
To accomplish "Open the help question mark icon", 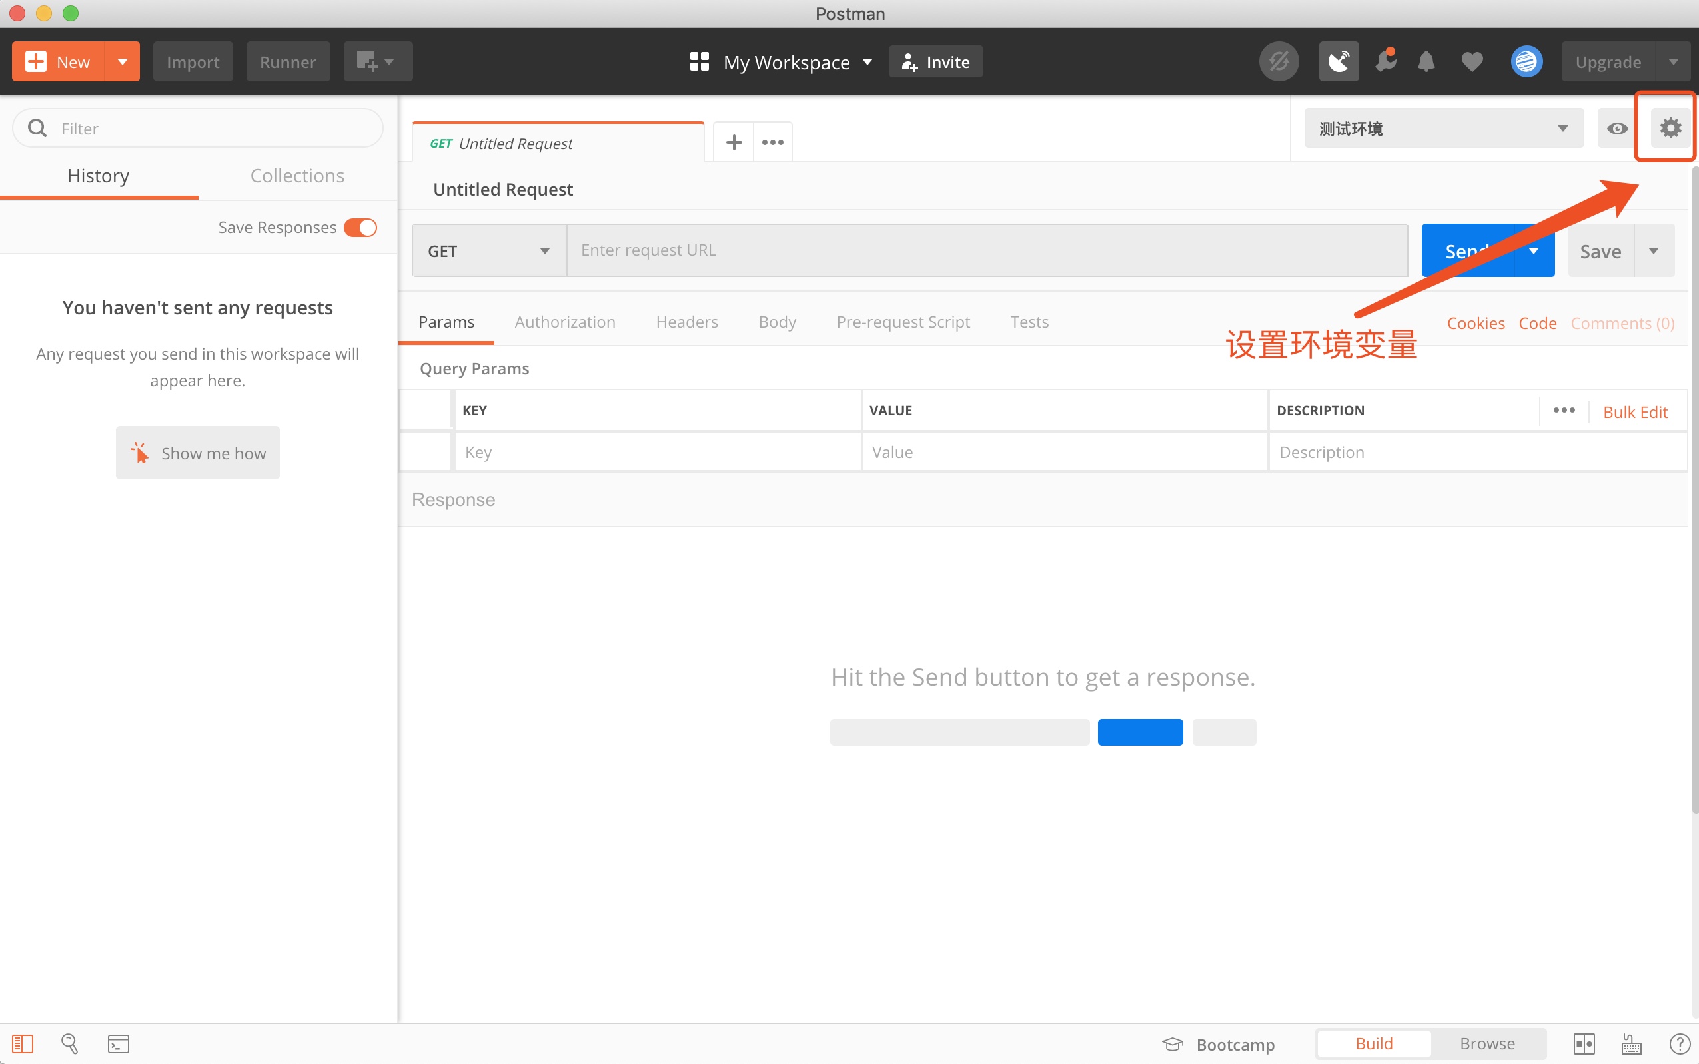I will pos(1679,1043).
